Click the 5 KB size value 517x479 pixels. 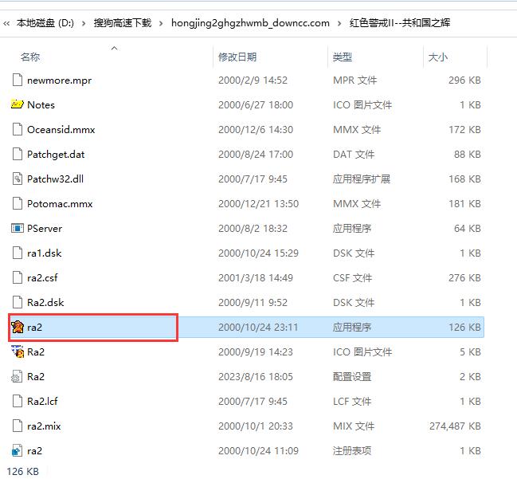click(471, 352)
